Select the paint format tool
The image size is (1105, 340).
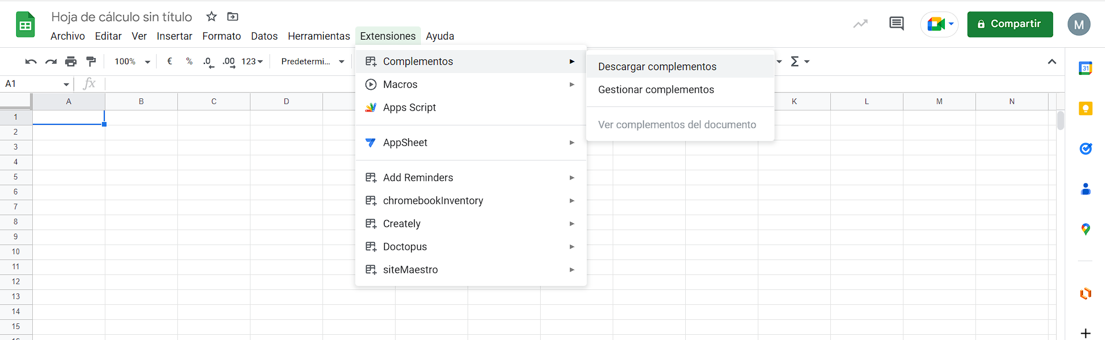(91, 62)
